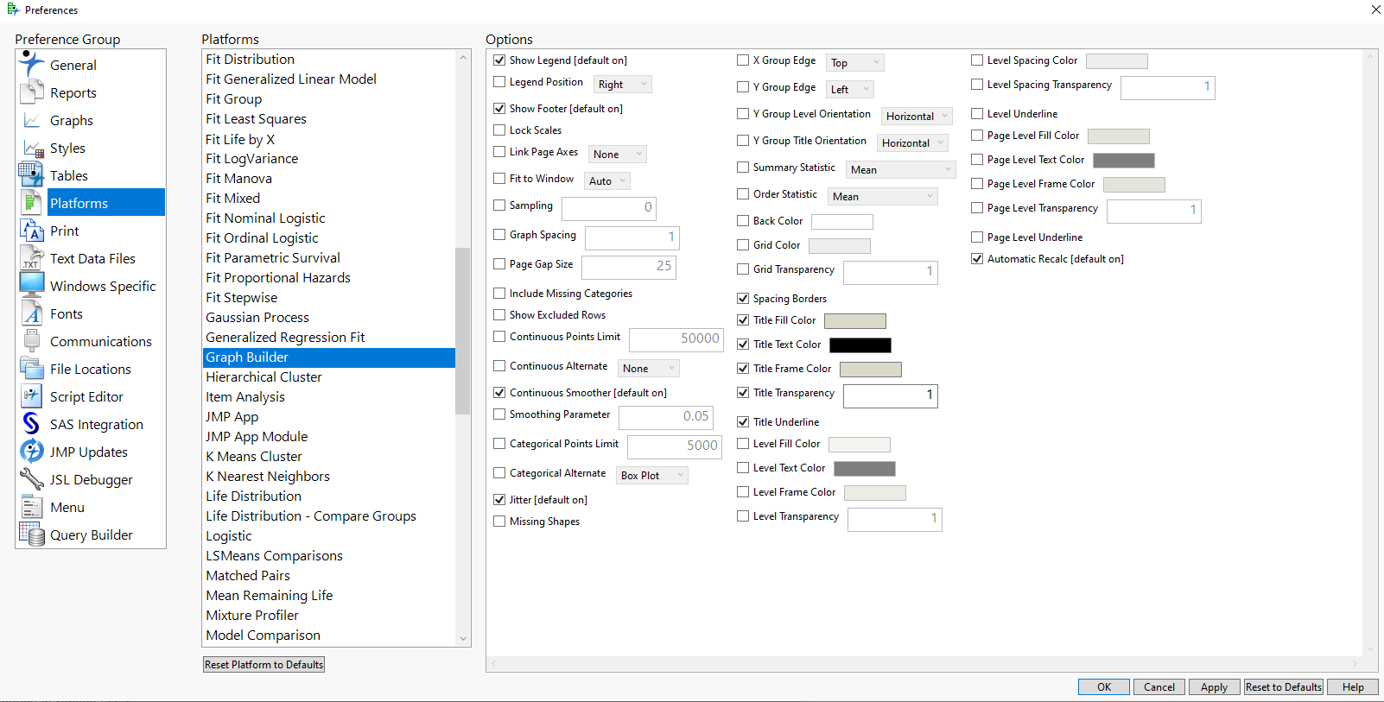Click the Menu preference group icon
Screen dimensions: 1384x702
pyautogui.click(x=32, y=507)
